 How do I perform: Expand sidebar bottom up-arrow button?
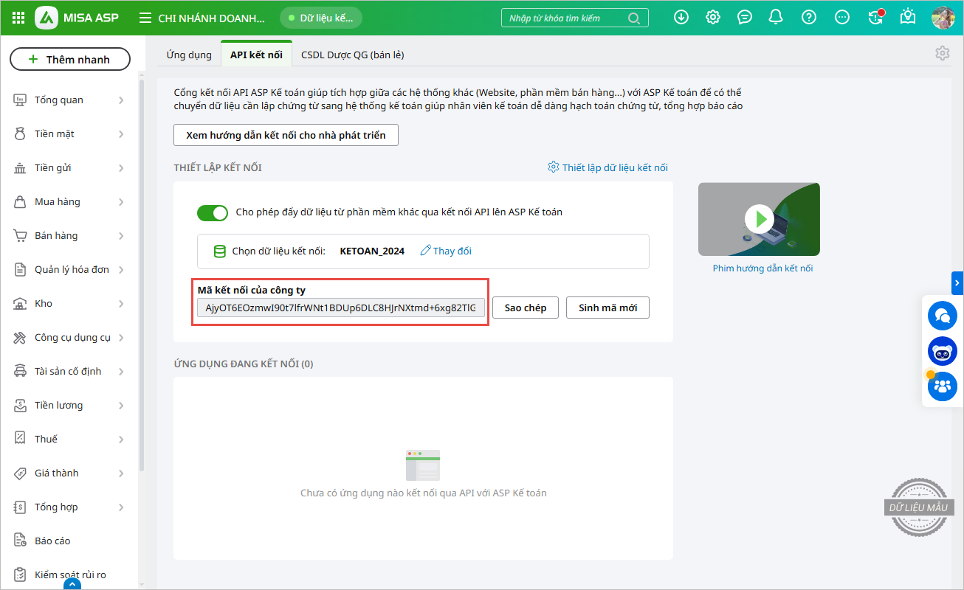tap(72, 584)
